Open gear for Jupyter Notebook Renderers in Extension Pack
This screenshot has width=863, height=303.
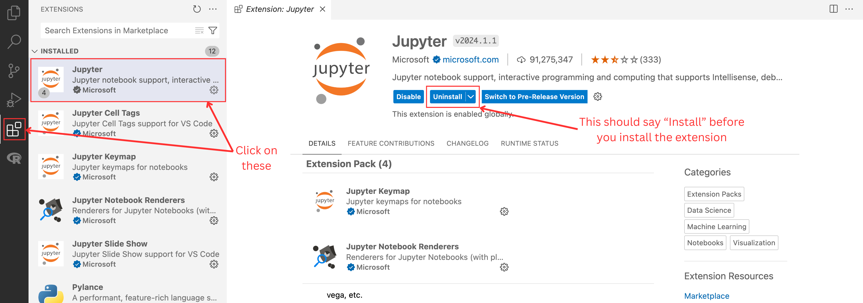click(504, 267)
